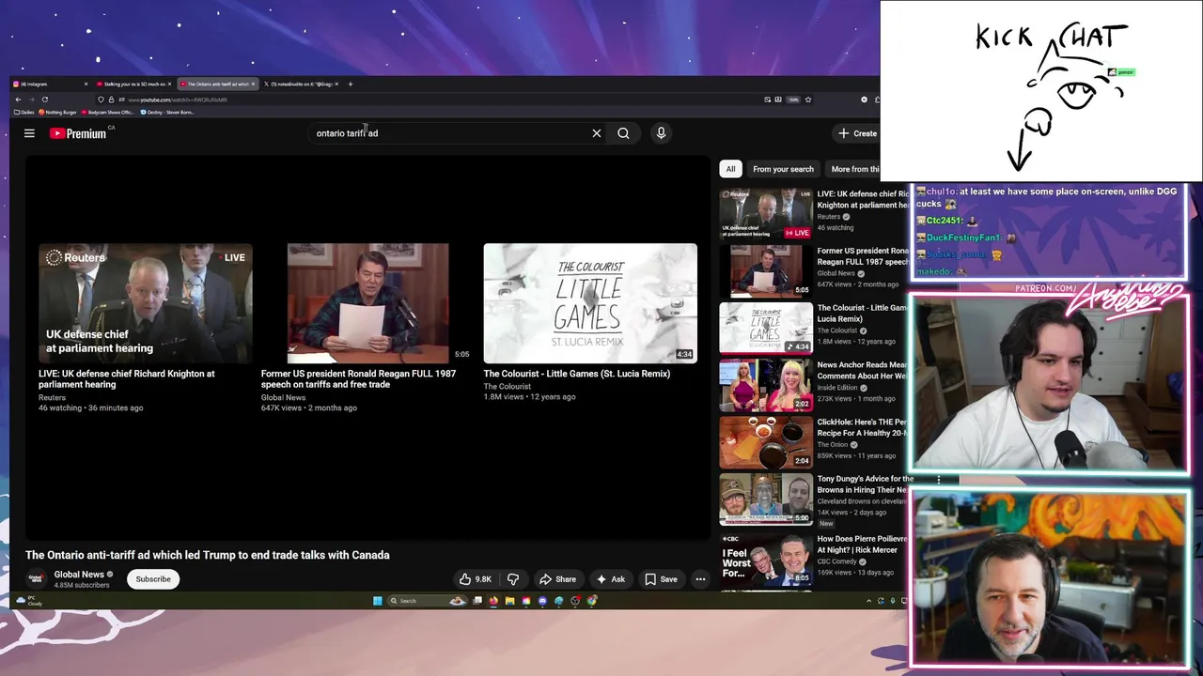Screen dimensions: 1203x676
Task: Open sidebar Tony Dungy's Advice 5:00 thumbnail
Action: [x=766, y=499]
